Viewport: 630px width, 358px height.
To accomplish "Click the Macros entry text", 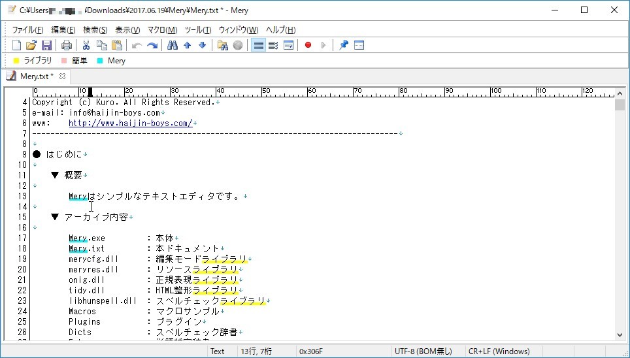I will 82,311.
